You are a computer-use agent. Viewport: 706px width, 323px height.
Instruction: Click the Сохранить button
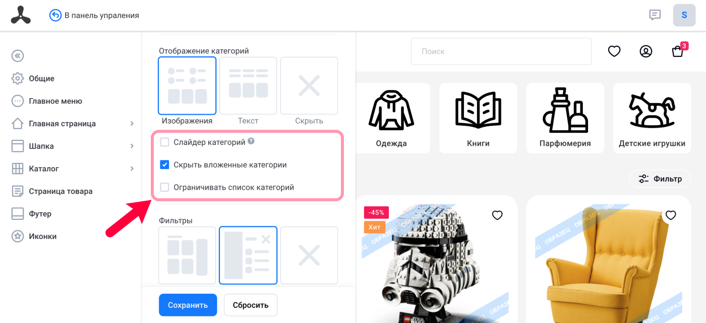click(188, 305)
